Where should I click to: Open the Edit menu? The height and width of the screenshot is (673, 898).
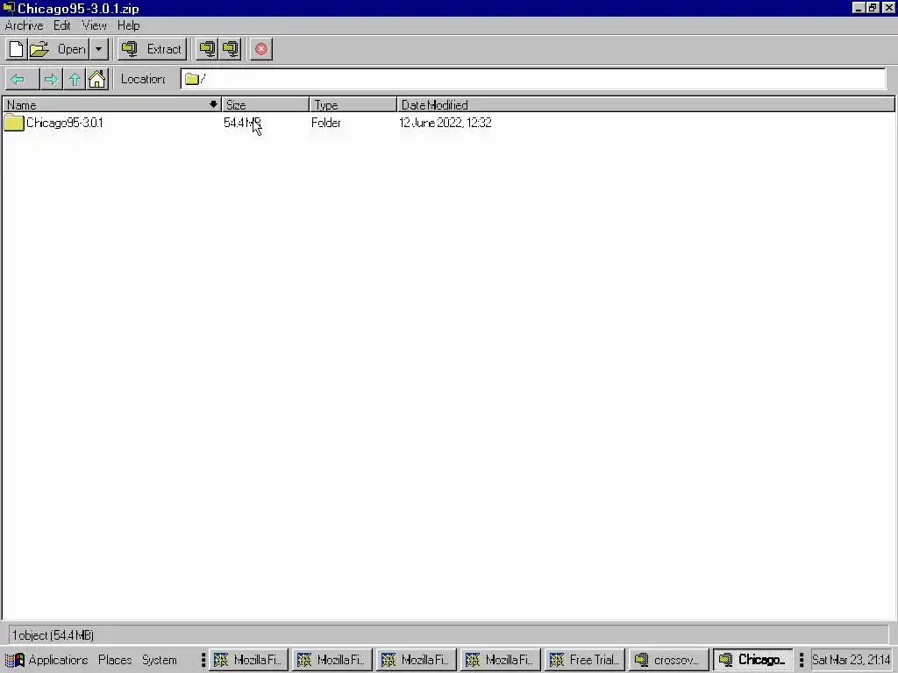(x=62, y=25)
